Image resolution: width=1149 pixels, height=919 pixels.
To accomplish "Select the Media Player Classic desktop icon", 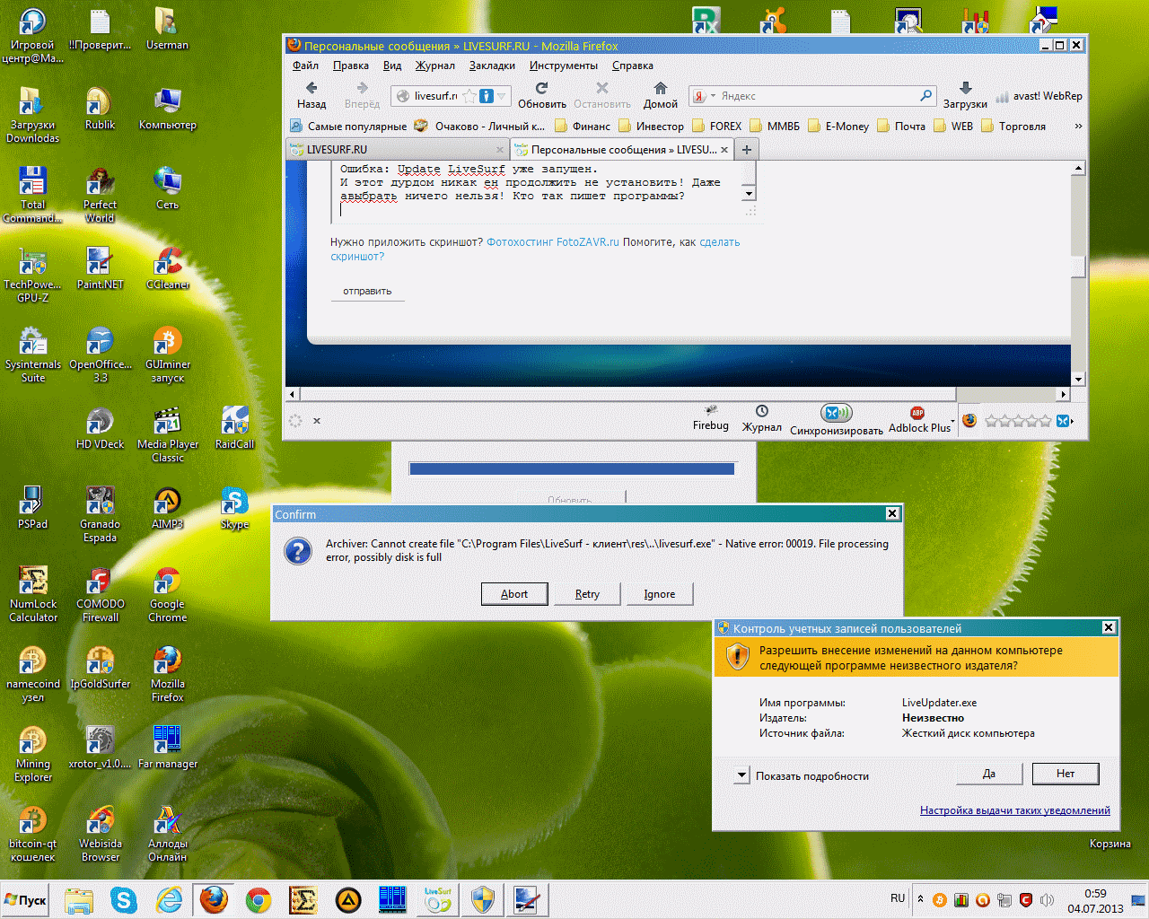I will coord(167,435).
